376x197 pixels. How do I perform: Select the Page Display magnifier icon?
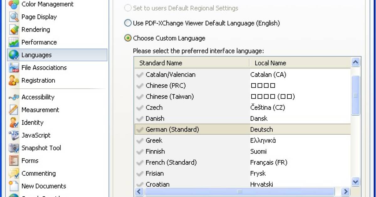pos(13,17)
